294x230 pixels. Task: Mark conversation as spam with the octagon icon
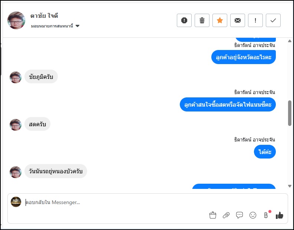[x=184, y=20]
